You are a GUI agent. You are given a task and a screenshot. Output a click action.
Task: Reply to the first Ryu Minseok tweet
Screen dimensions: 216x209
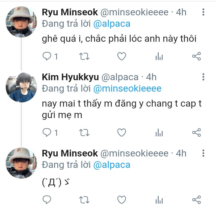pyautogui.click(x=47, y=56)
